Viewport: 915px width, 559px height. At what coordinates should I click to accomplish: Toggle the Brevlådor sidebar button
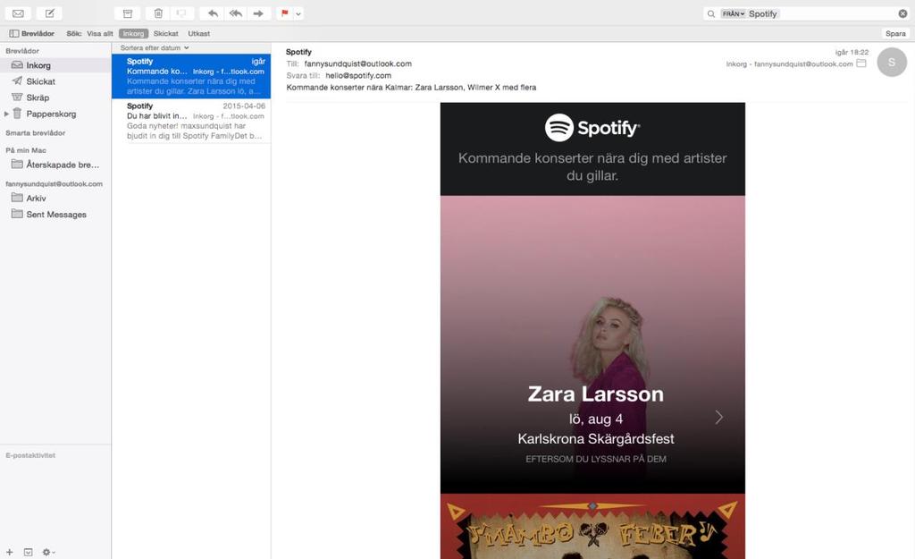pyautogui.click(x=31, y=33)
